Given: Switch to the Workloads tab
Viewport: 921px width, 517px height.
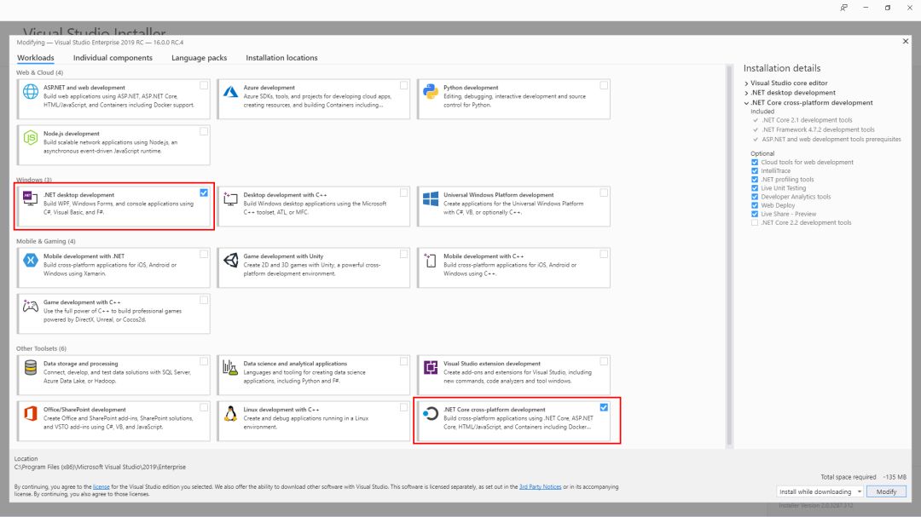Looking at the screenshot, I should coord(35,58).
